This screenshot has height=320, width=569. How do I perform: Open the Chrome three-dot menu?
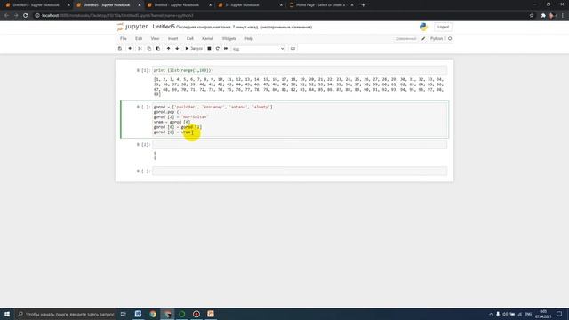563,16
